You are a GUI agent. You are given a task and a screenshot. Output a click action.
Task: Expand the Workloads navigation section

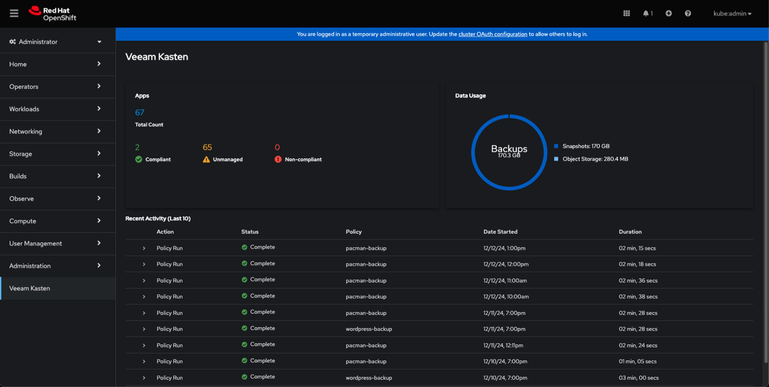point(58,109)
